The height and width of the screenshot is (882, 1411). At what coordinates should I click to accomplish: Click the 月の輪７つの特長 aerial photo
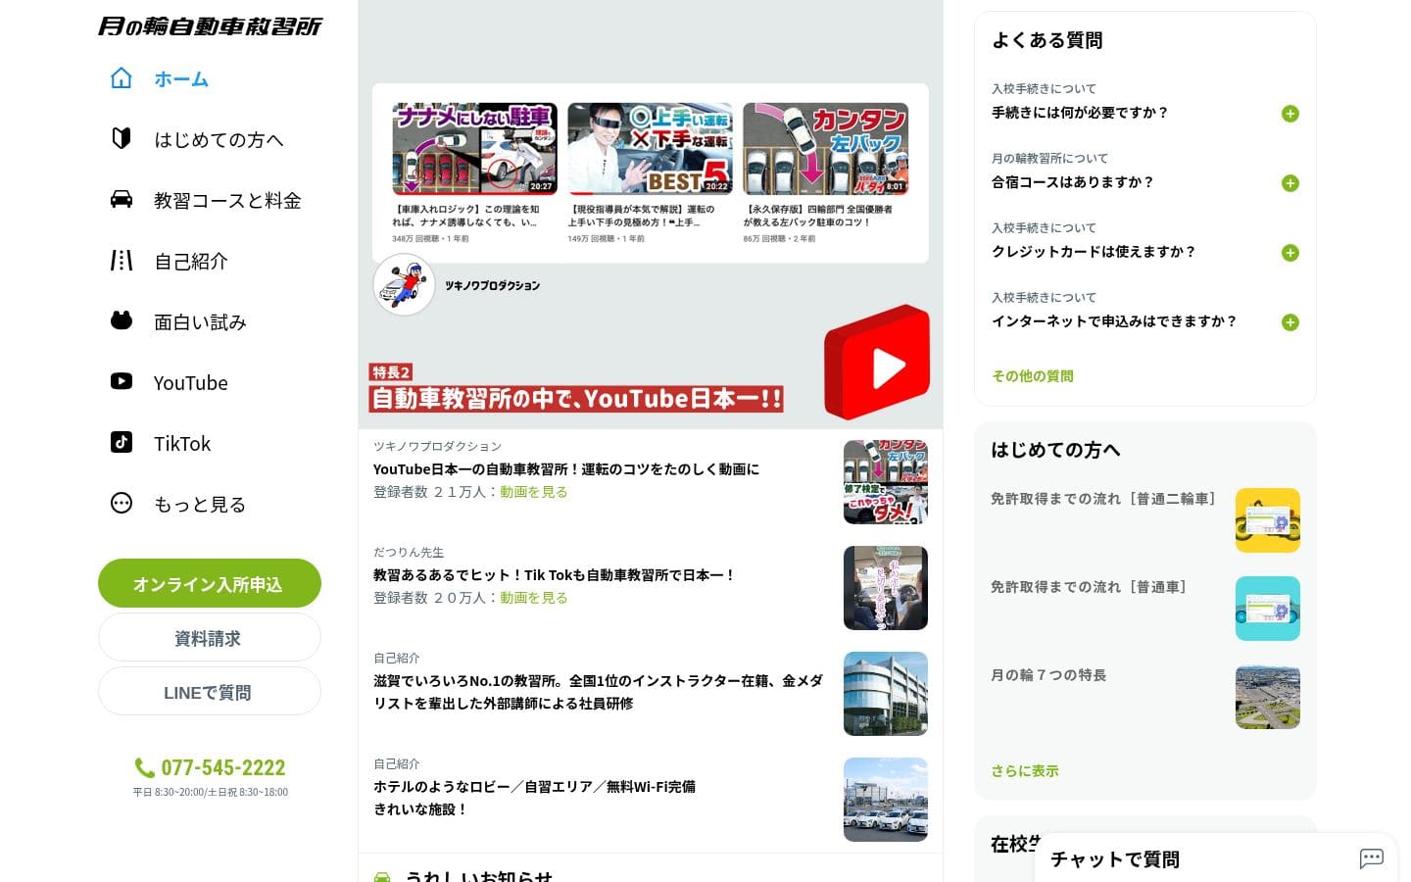point(1268,697)
